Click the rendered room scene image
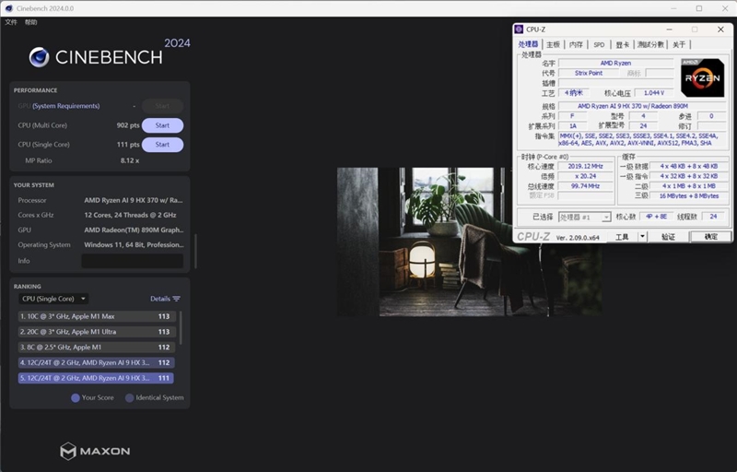737x472 pixels. click(469, 242)
